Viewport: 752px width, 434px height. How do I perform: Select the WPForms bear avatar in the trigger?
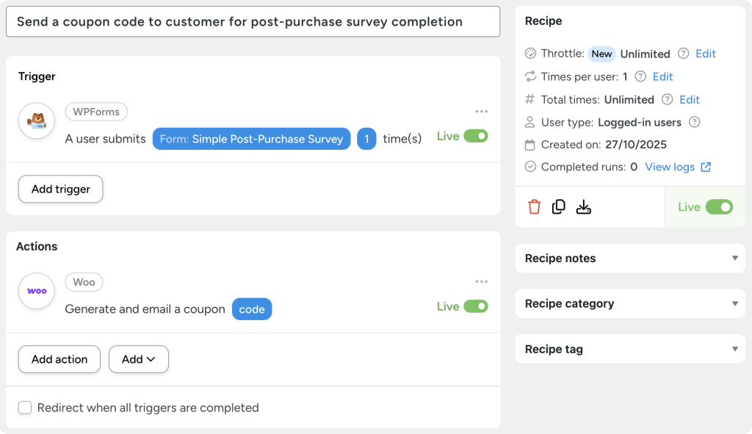coord(37,119)
